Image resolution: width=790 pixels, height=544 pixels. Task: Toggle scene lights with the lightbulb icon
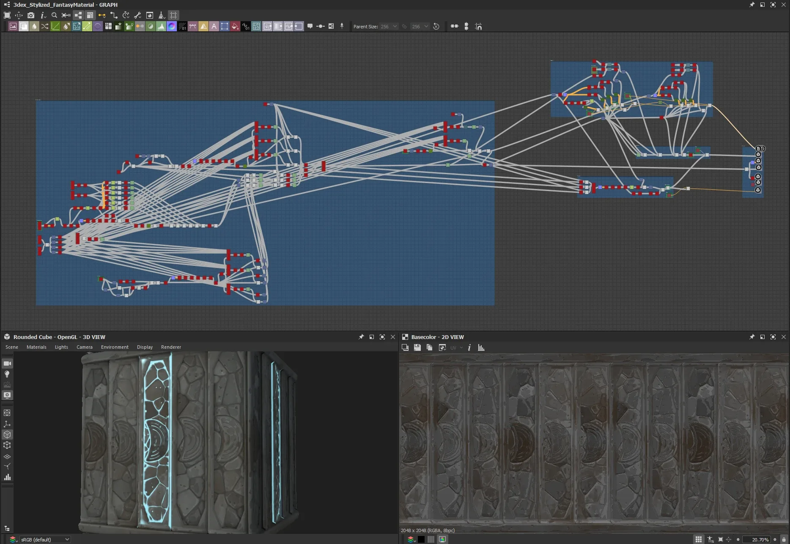pyautogui.click(x=7, y=374)
